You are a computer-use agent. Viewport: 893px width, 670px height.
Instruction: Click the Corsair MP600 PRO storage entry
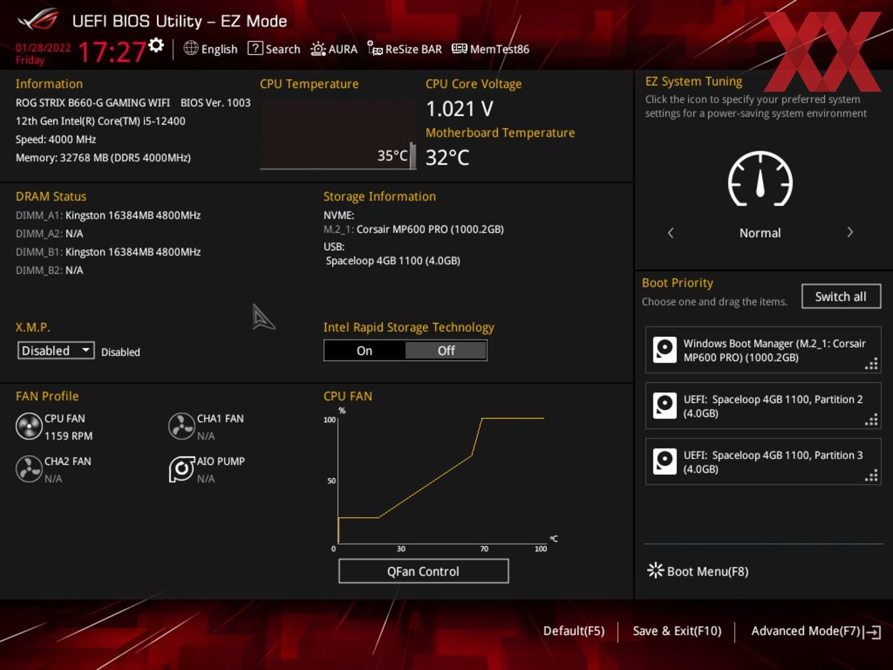pyautogui.click(x=414, y=229)
